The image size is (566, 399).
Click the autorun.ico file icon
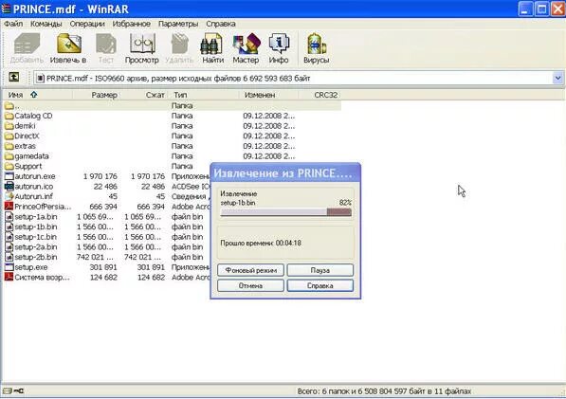pyautogui.click(x=9, y=187)
